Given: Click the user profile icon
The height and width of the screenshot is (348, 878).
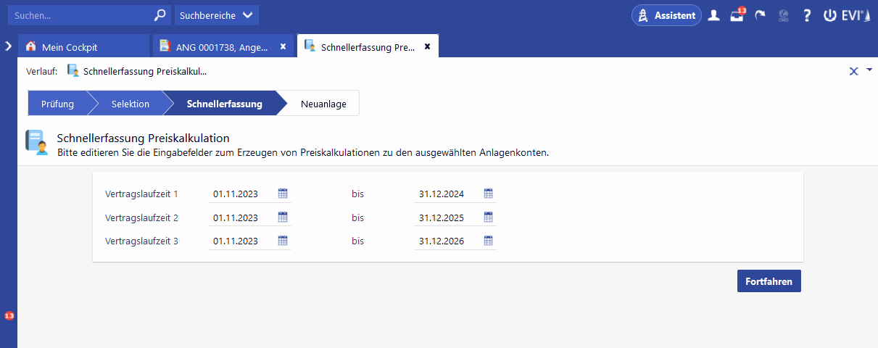Looking at the screenshot, I should pos(714,15).
